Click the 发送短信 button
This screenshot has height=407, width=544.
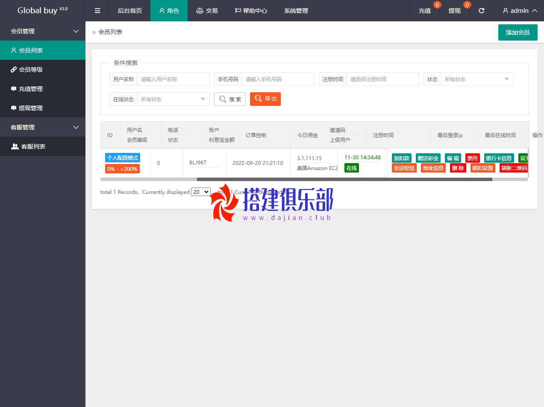tap(404, 168)
